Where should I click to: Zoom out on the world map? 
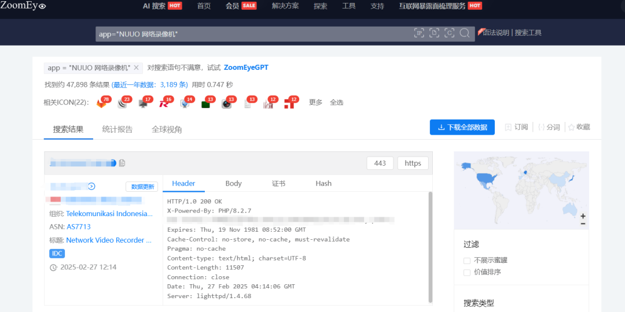click(x=583, y=224)
